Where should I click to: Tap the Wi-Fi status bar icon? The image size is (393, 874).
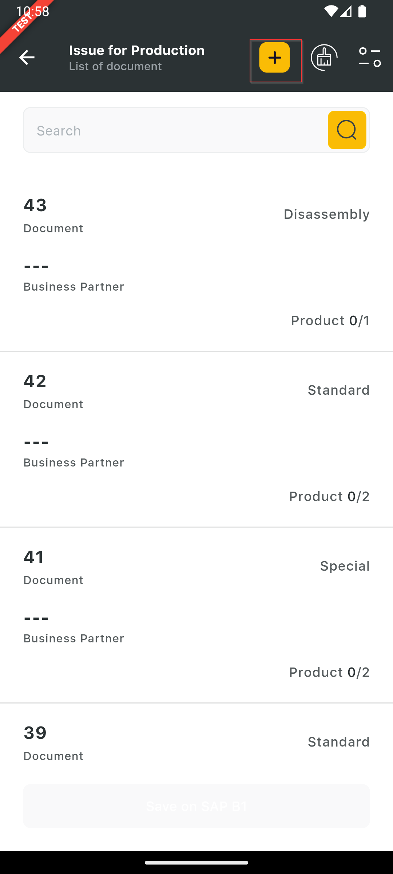pos(330,12)
